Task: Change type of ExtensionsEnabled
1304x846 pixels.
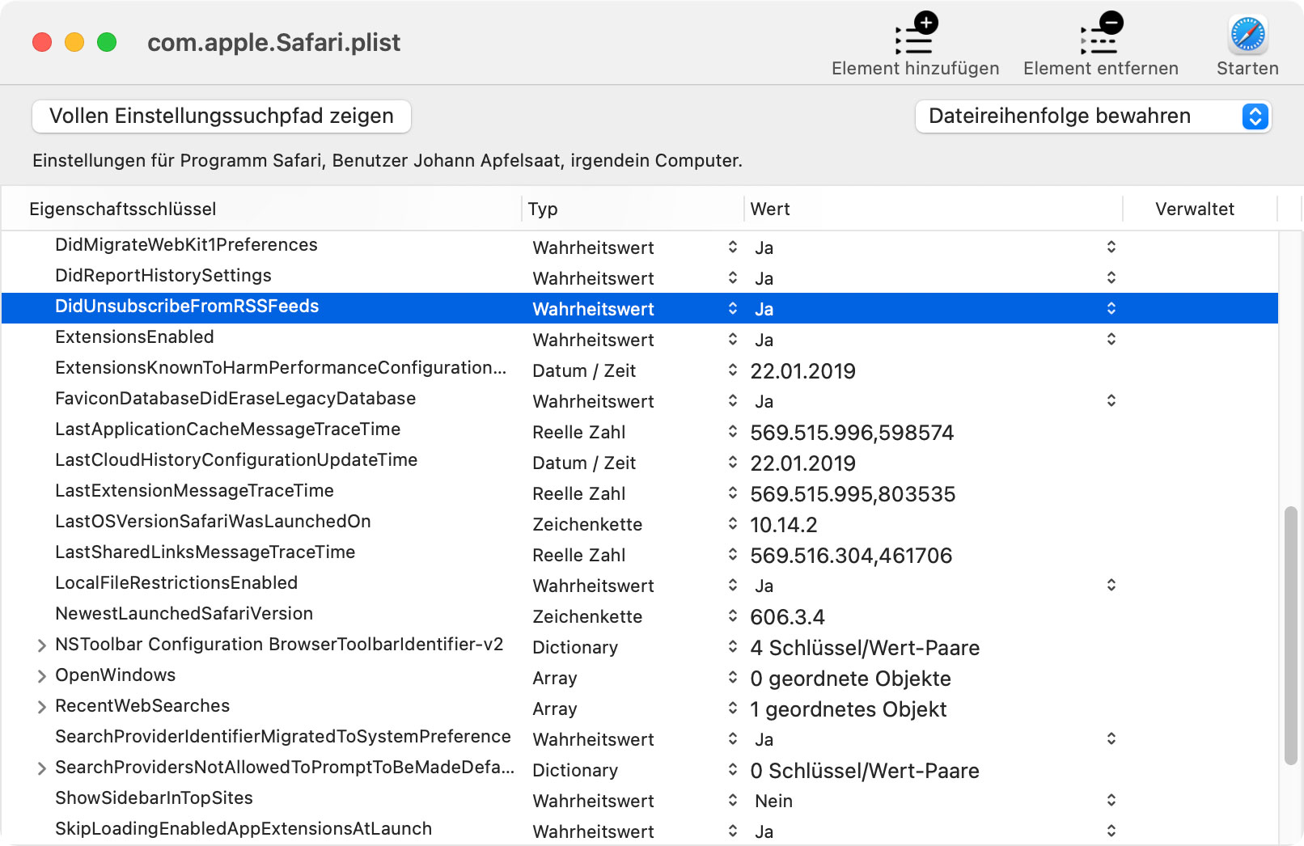Action: 733,339
